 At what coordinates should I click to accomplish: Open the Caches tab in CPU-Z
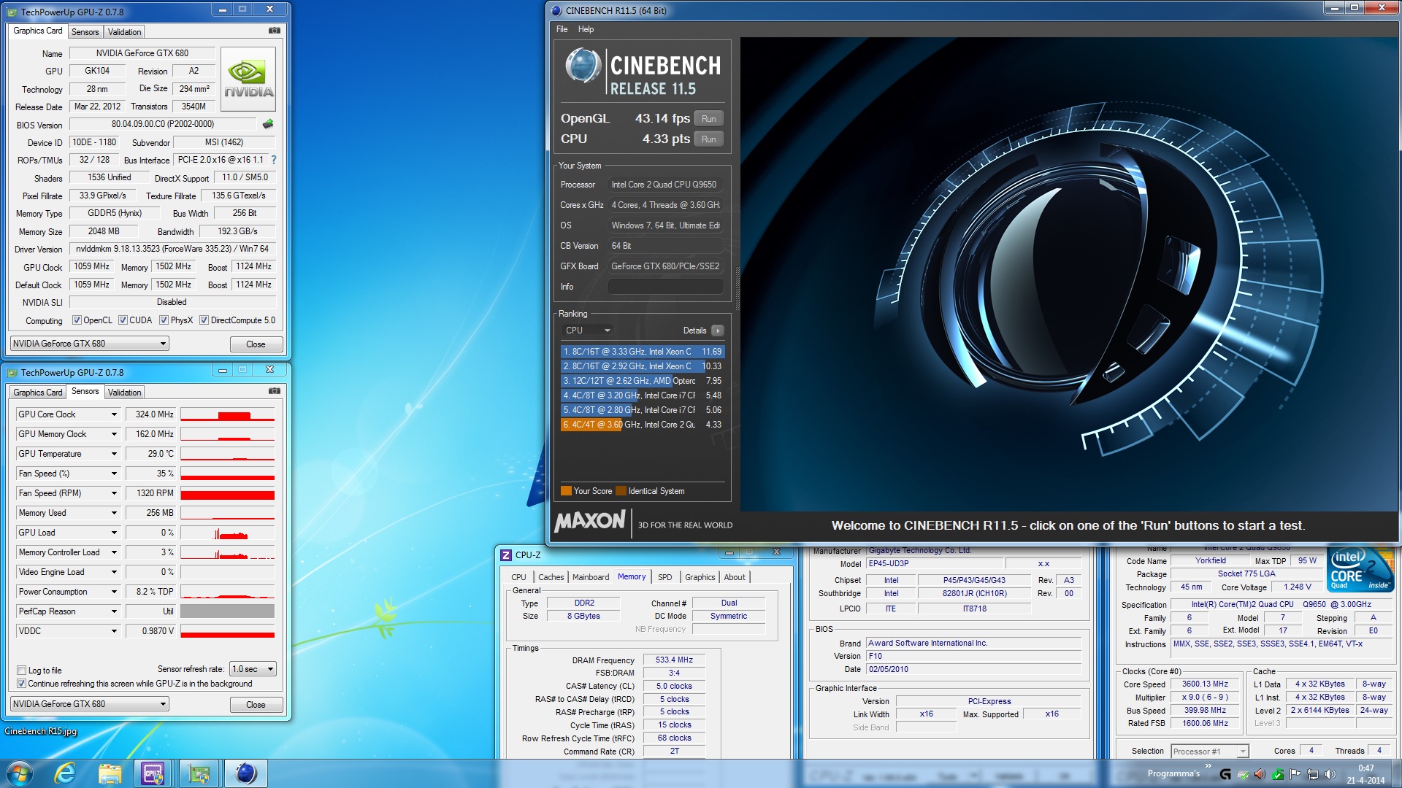(x=551, y=577)
